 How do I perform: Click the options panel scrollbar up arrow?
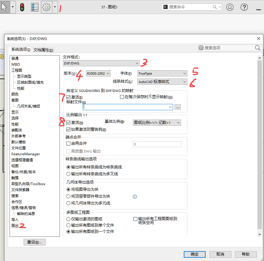pyautogui.click(x=260, y=58)
